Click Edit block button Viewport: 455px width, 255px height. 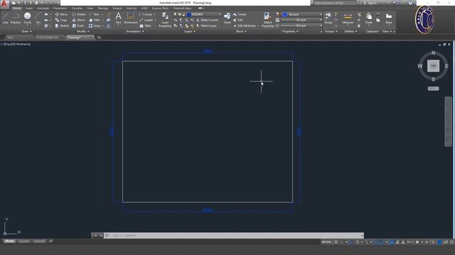[238, 20]
